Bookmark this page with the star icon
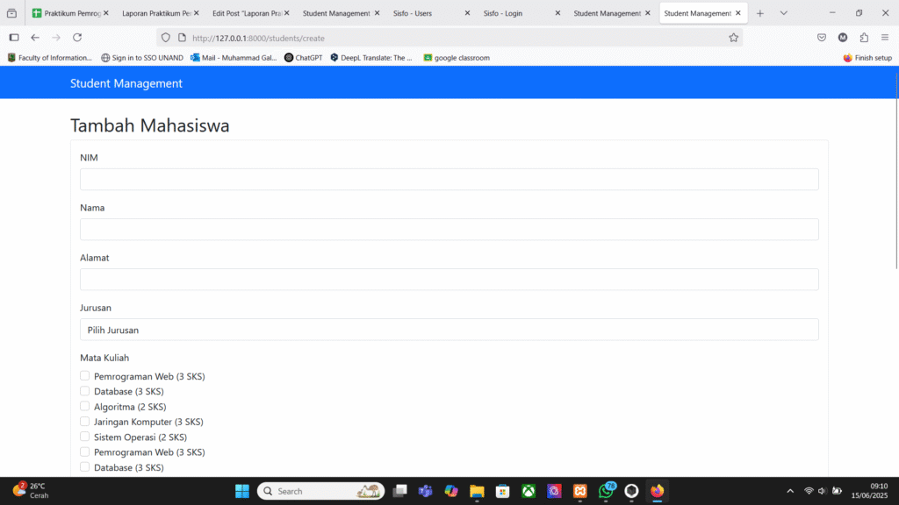 (733, 38)
